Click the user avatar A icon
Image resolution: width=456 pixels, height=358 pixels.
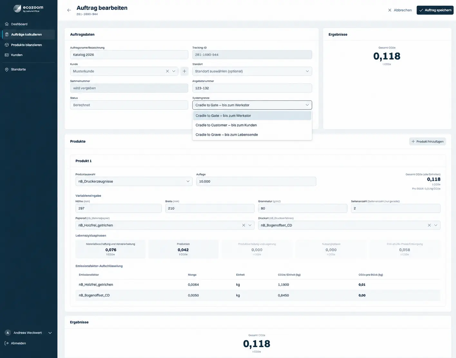click(8, 333)
